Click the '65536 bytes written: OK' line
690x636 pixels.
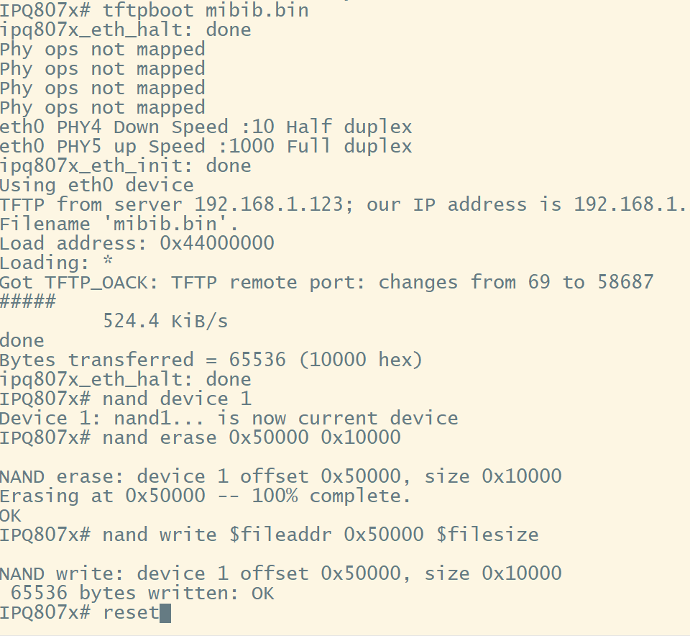(142, 594)
